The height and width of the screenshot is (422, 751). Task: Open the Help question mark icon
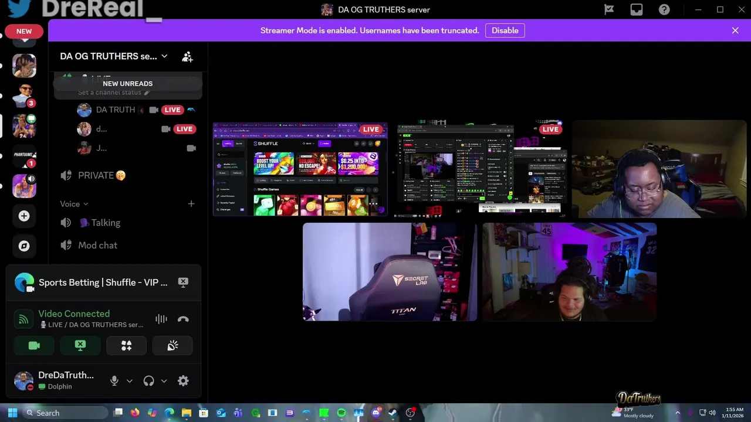[664, 9]
